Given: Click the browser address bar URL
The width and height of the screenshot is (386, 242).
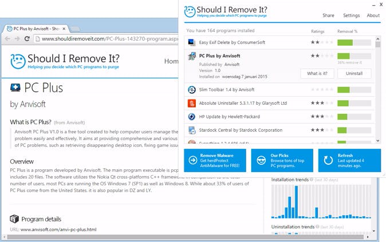Looking at the screenshot, I should [110, 39].
